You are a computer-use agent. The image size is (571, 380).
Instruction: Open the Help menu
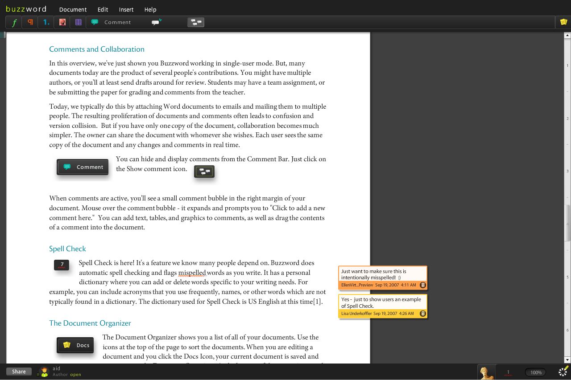click(150, 9)
